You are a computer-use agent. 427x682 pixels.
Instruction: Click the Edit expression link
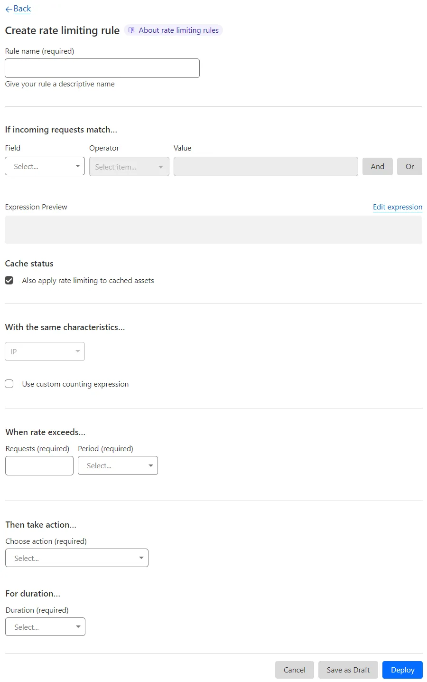click(397, 207)
